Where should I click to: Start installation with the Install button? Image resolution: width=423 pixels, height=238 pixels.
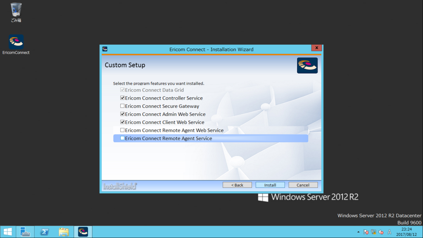270,185
